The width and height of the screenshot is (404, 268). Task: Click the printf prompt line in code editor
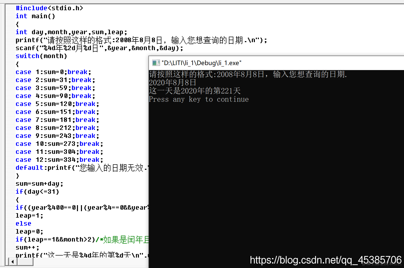pyautogui.click(x=141, y=40)
